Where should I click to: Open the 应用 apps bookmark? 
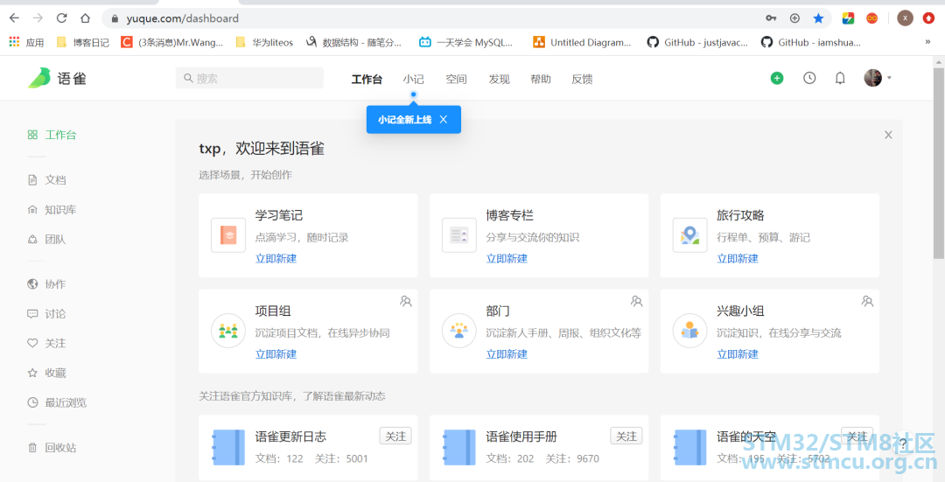pos(26,42)
